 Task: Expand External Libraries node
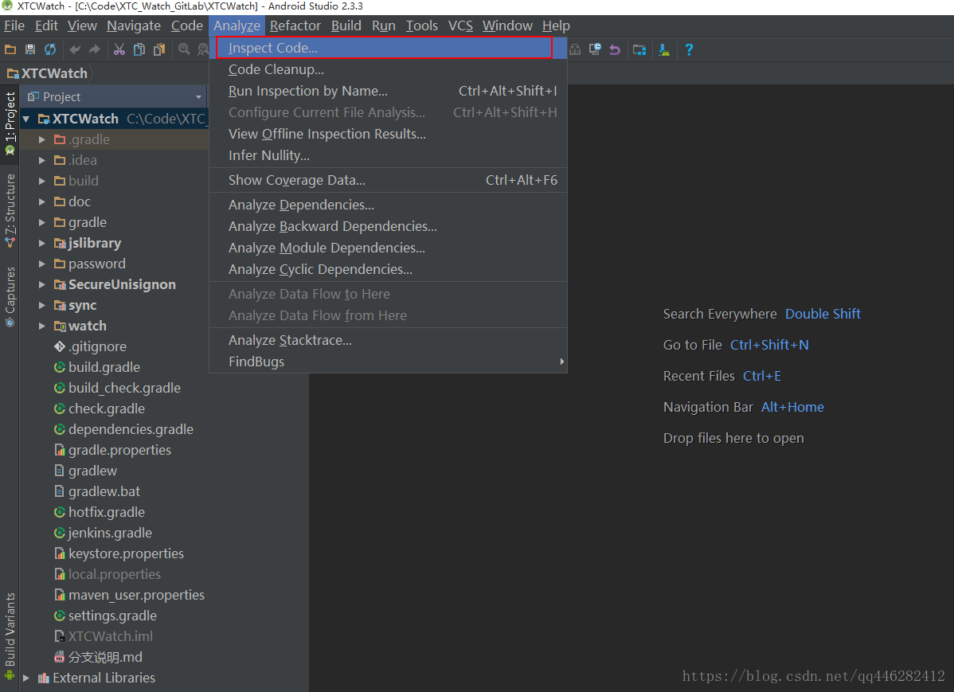tap(26, 678)
